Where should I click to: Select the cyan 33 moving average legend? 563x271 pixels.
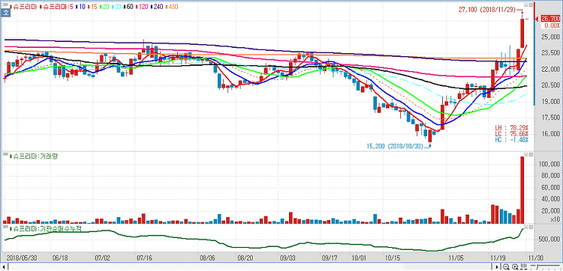[116, 7]
